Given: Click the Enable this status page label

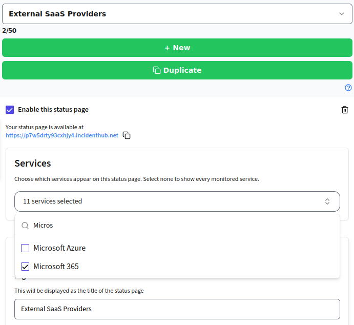Looking at the screenshot, I should 53,110.
